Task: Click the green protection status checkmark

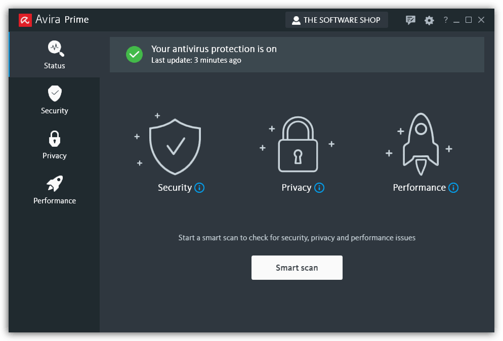Action: (134, 55)
